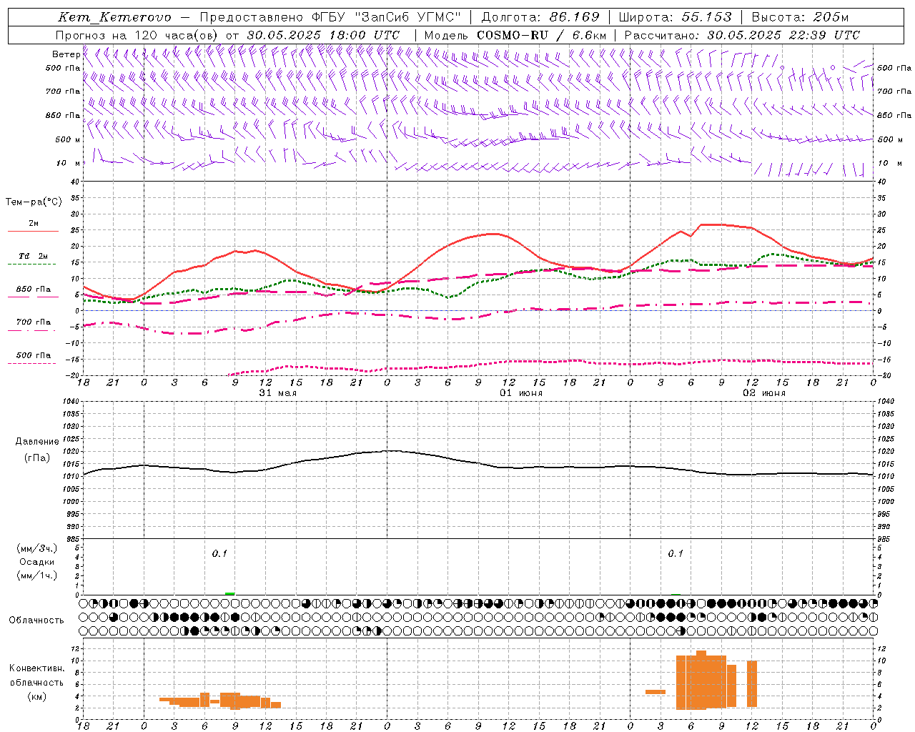Click the Долгота: 86.169 value
Image resolution: width=915 pixels, height=732 pixels.
coord(540,17)
